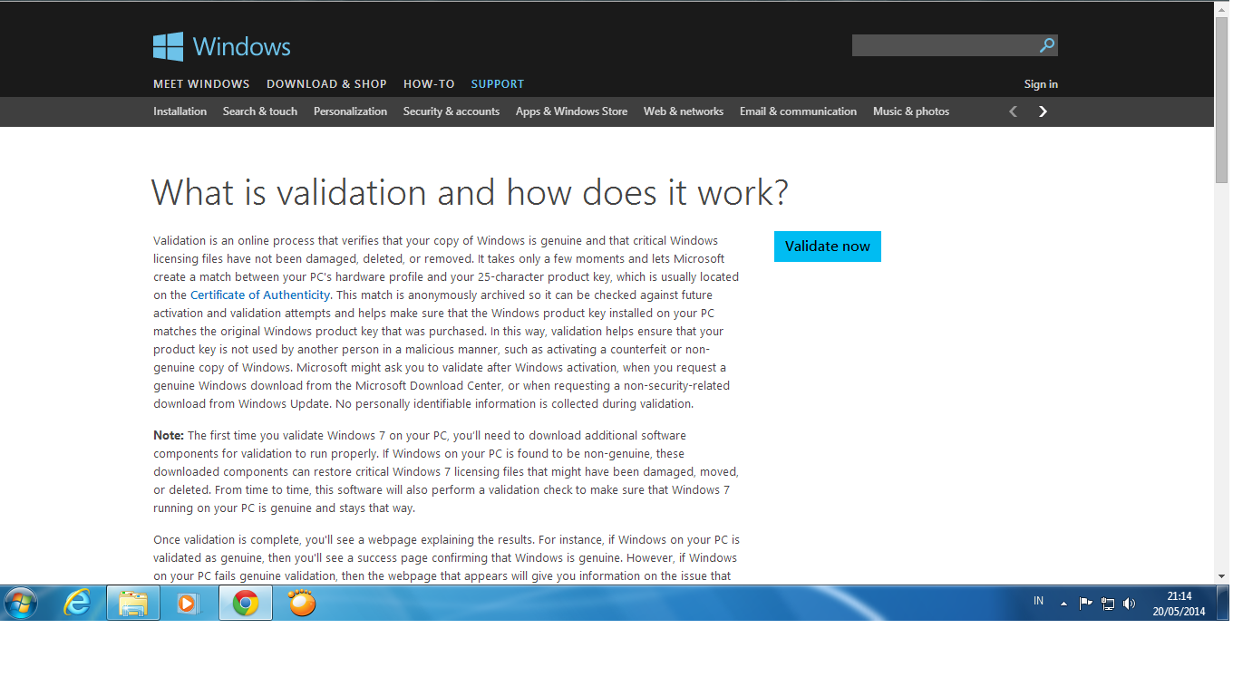Select the Search & touch submenu item
Viewport: 1233px width, 696px height.
260,111
